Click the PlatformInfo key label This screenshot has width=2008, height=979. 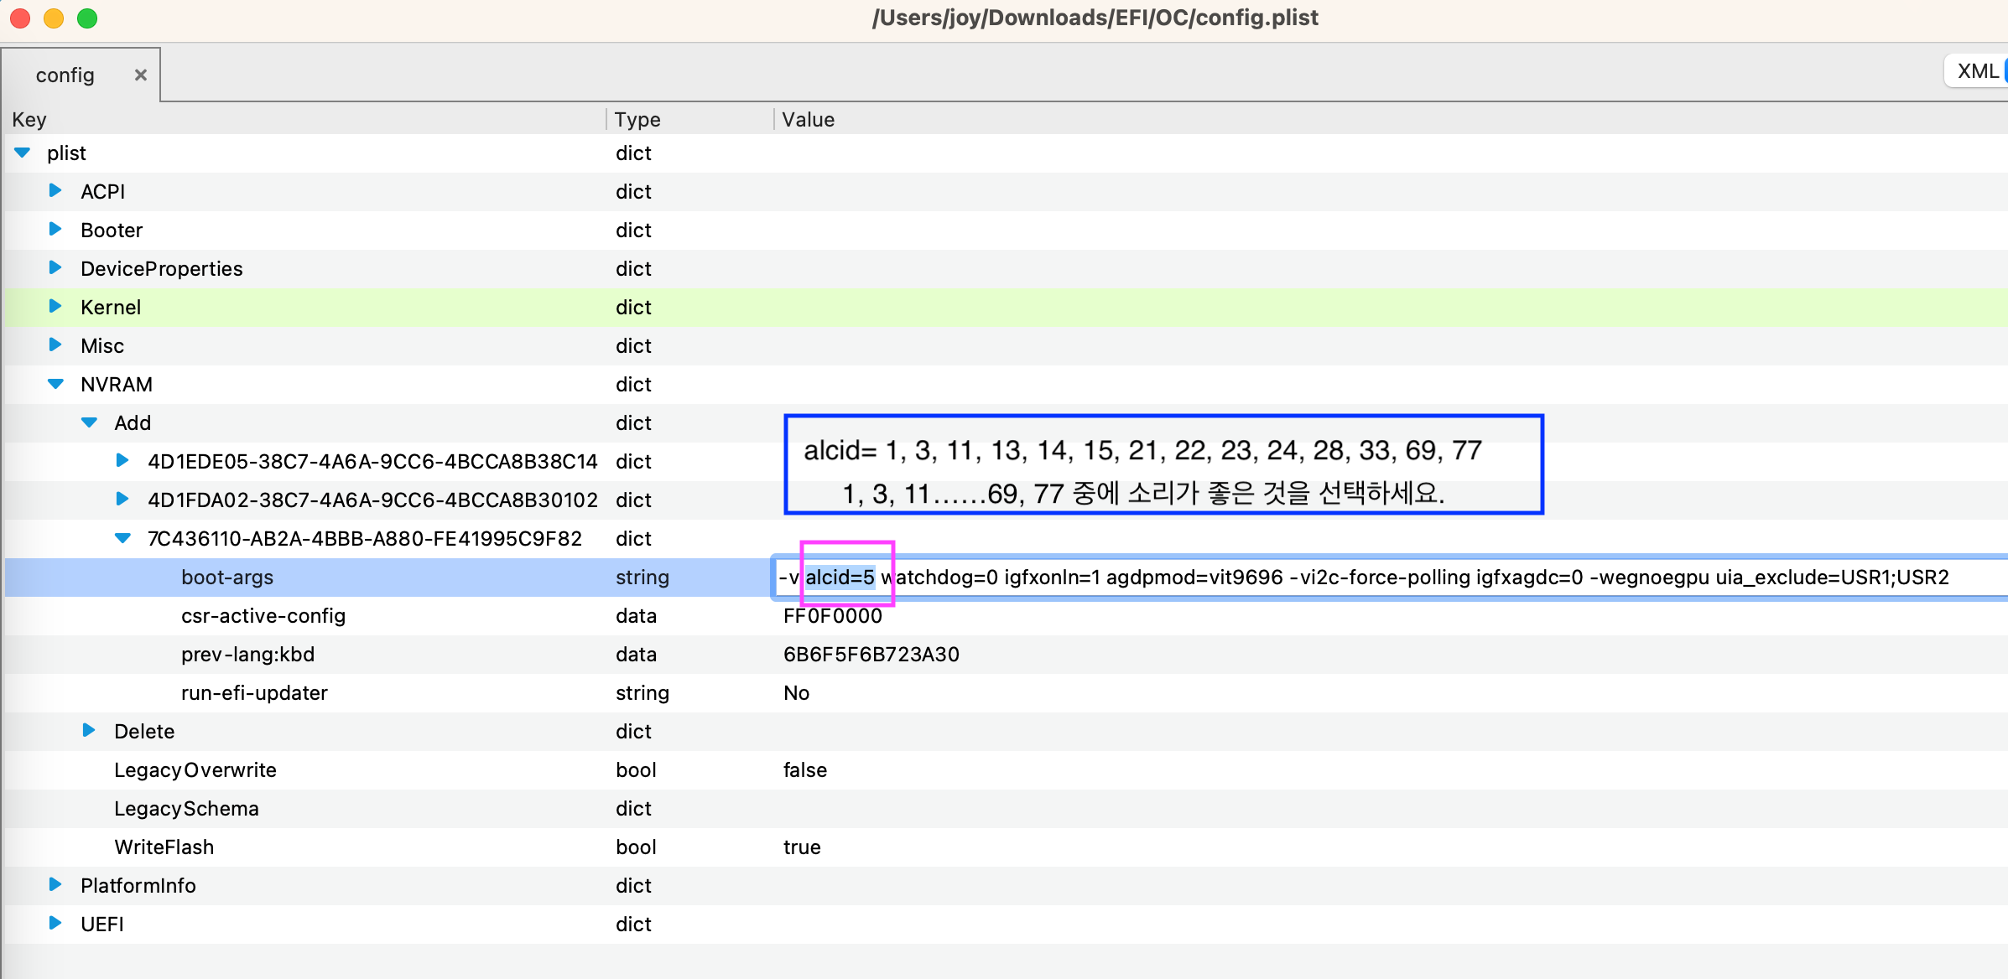(138, 886)
